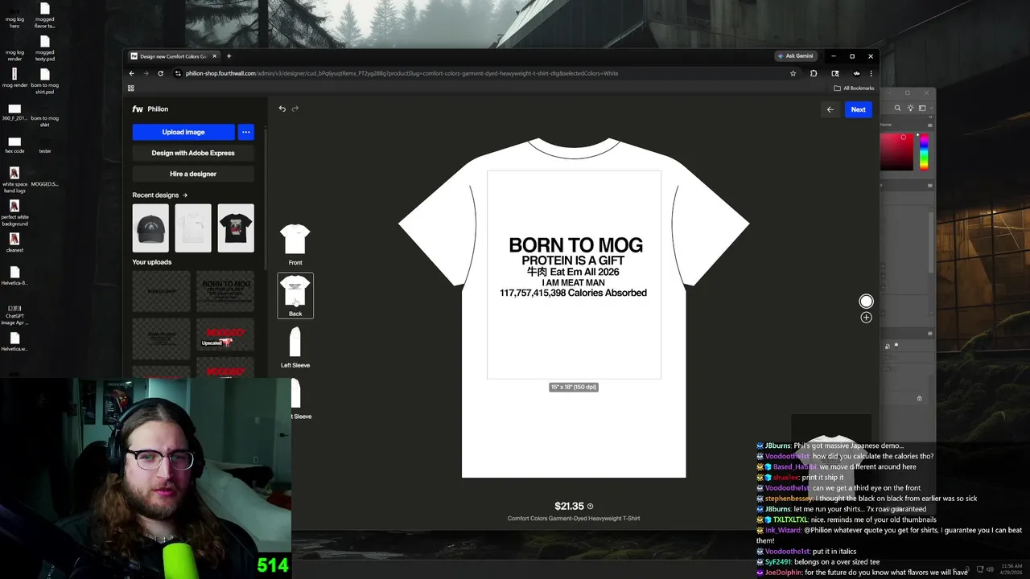Open the ChatGPT Image Apr desktop file
Screen dimensions: 1030x579
point(14,314)
